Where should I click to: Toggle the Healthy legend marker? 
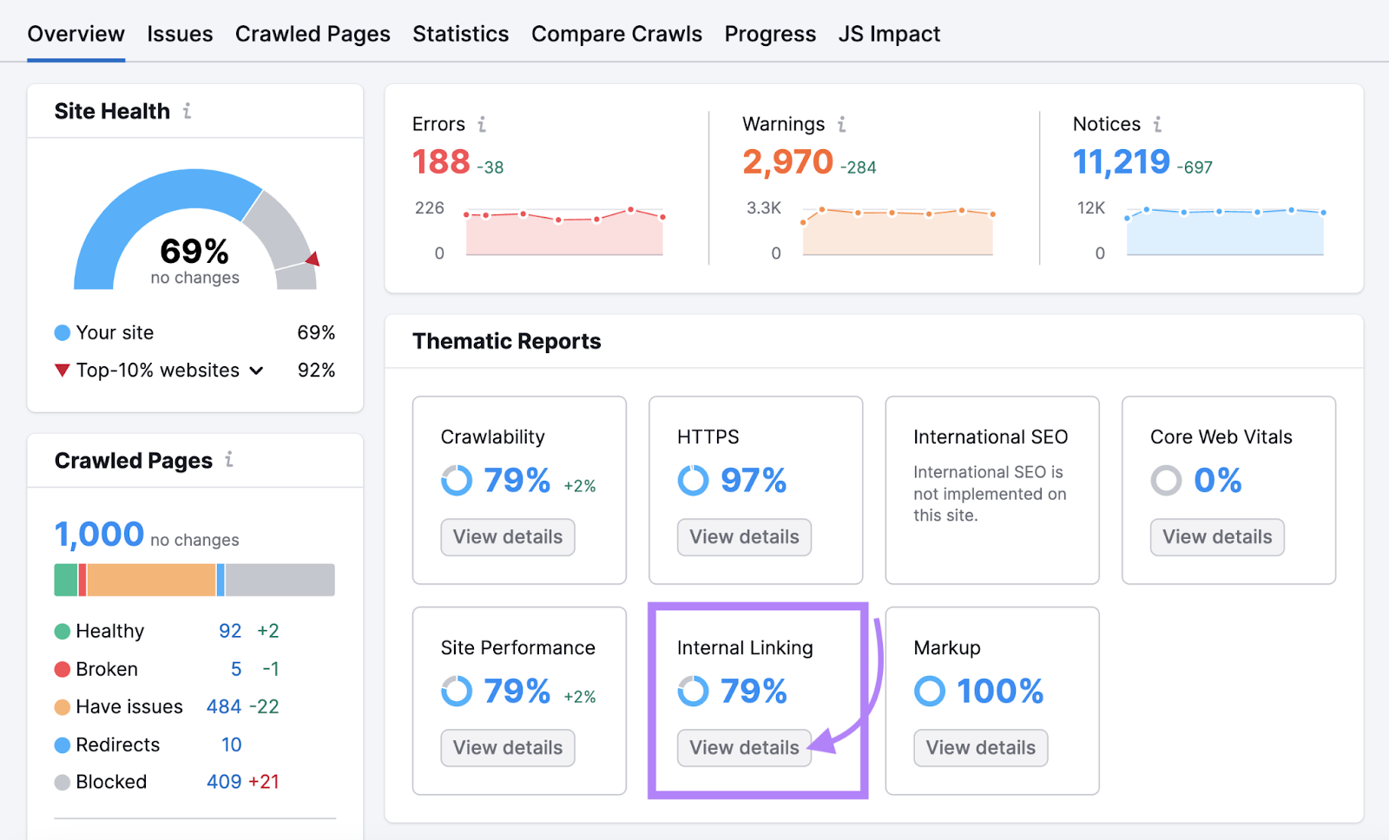(62, 631)
